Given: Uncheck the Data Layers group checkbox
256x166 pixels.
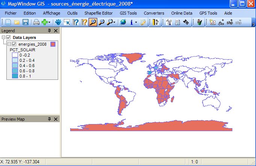Looking at the screenshot, I should click(x=9, y=37).
